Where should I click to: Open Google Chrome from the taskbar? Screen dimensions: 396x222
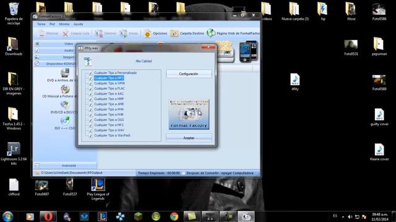click(174, 216)
